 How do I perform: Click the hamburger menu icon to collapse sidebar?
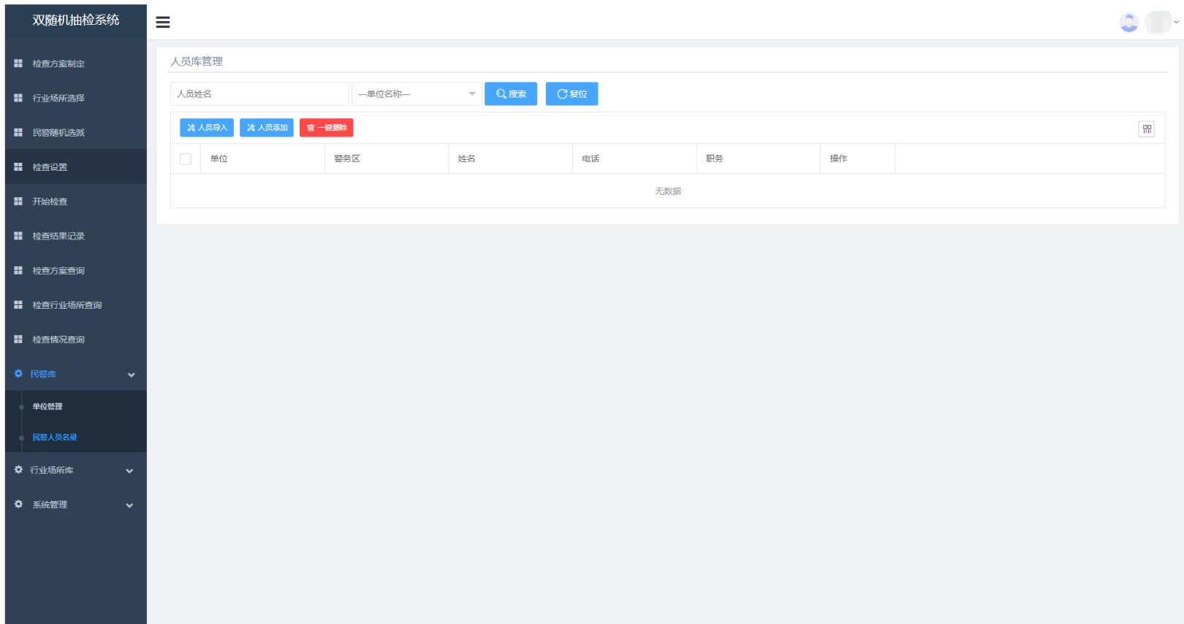click(163, 22)
